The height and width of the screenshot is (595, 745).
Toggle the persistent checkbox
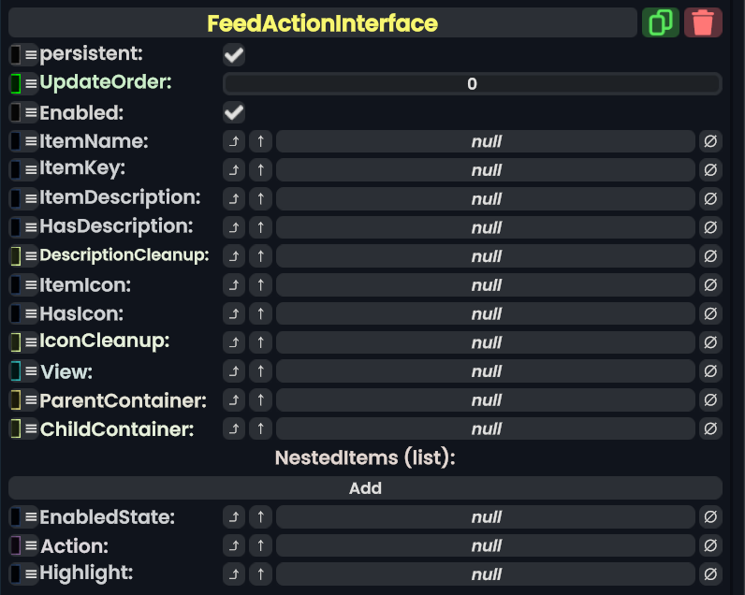pos(234,55)
